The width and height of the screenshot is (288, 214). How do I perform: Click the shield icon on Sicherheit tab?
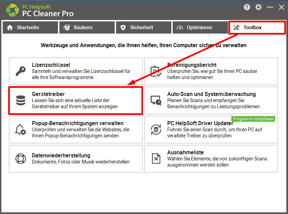tap(123, 27)
